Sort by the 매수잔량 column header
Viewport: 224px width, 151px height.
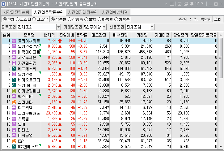120,35
